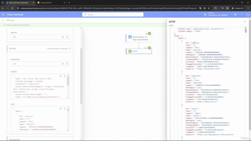Click the tracking protection eye icon
This screenshot has height=141, width=251.
click(205, 8)
